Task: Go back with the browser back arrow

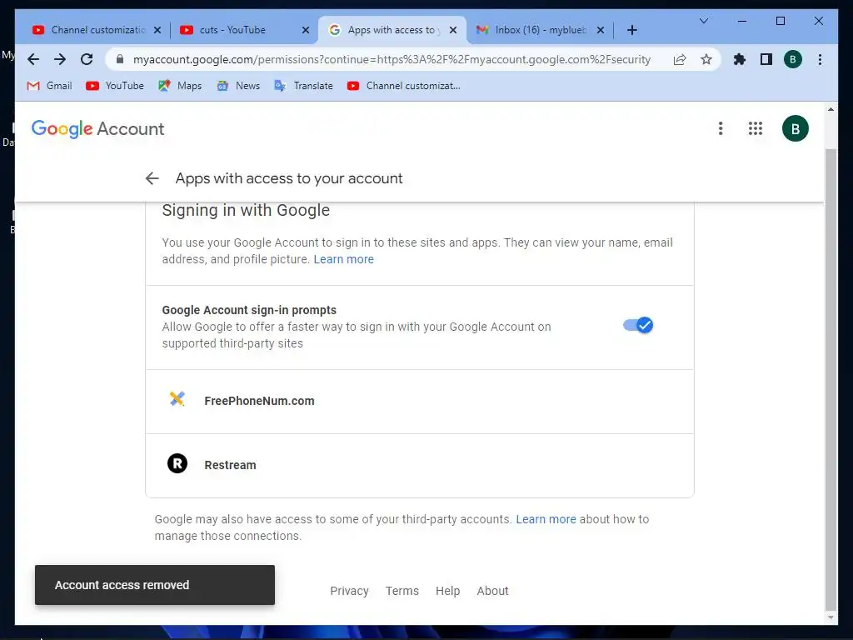Action: 33,59
